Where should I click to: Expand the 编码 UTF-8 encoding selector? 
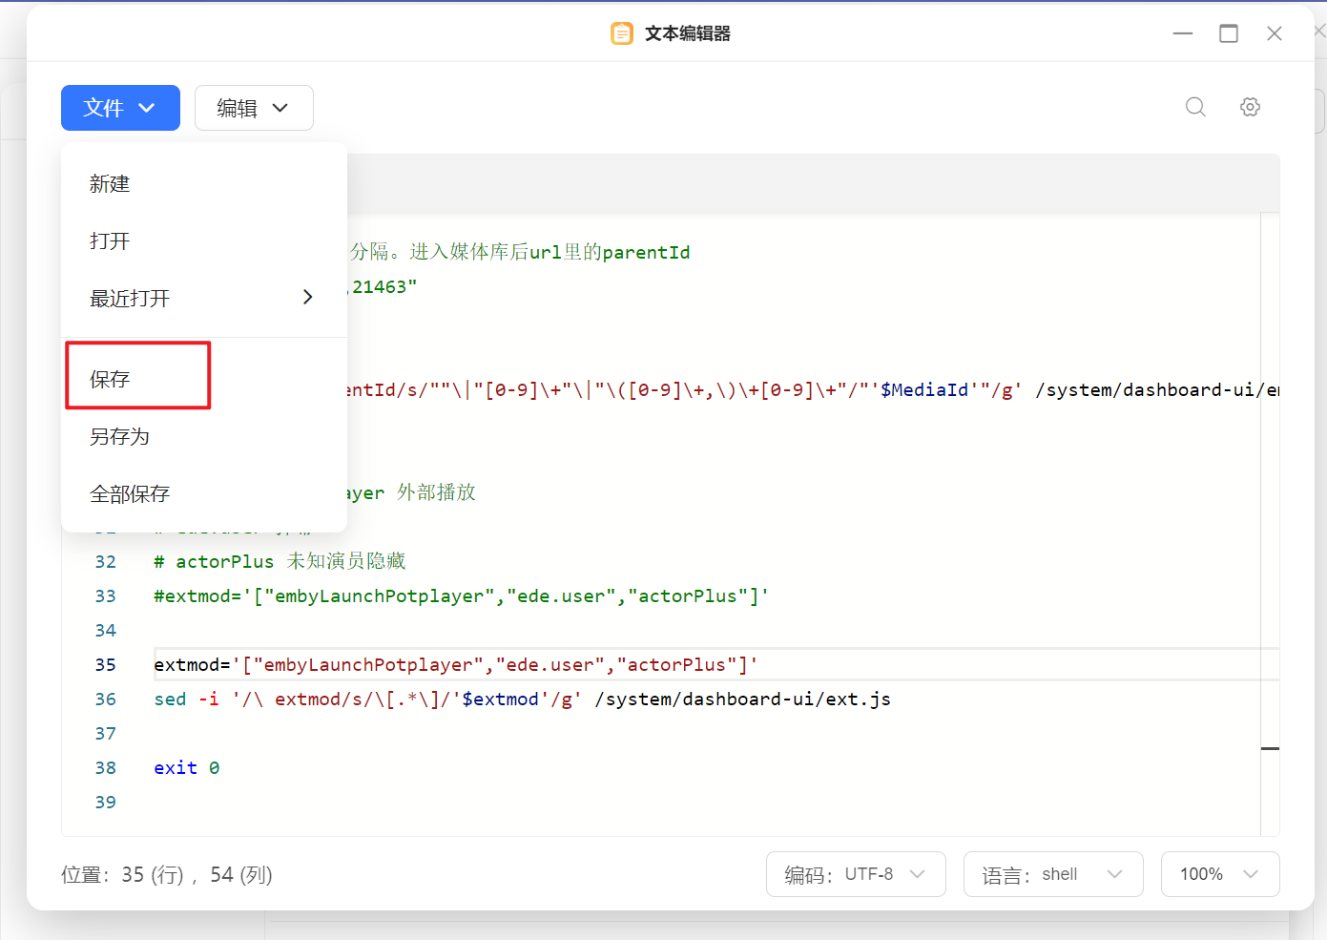point(856,874)
